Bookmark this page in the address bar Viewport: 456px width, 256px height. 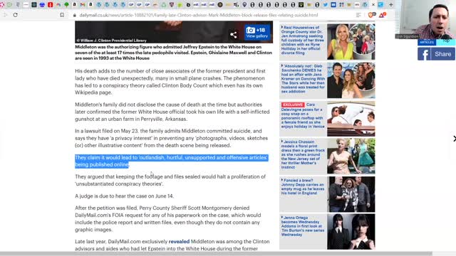point(62,15)
